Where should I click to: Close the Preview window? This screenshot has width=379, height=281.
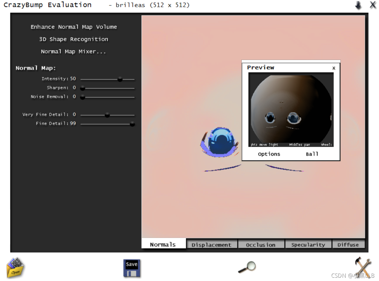[x=334, y=68]
